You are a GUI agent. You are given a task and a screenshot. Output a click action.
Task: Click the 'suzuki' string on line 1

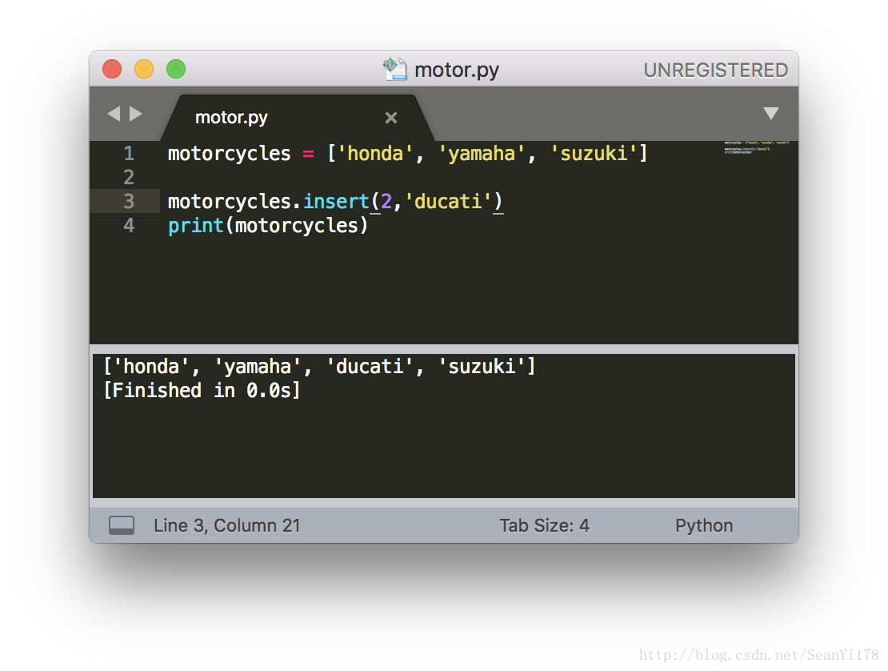(x=594, y=153)
